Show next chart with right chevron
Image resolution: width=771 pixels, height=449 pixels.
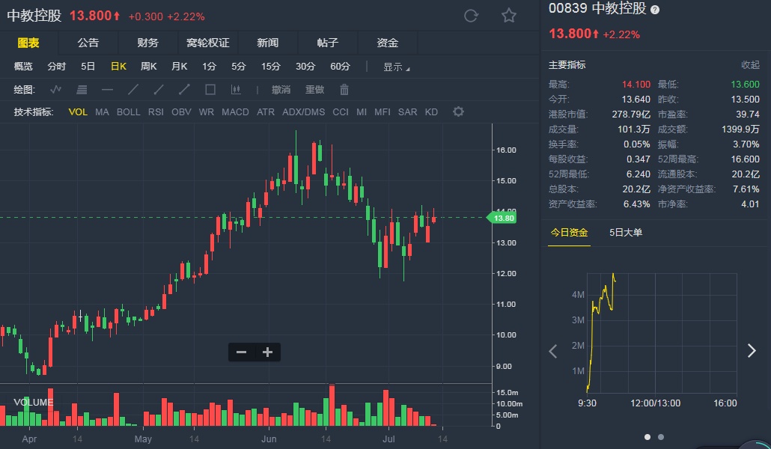coord(752,351)
